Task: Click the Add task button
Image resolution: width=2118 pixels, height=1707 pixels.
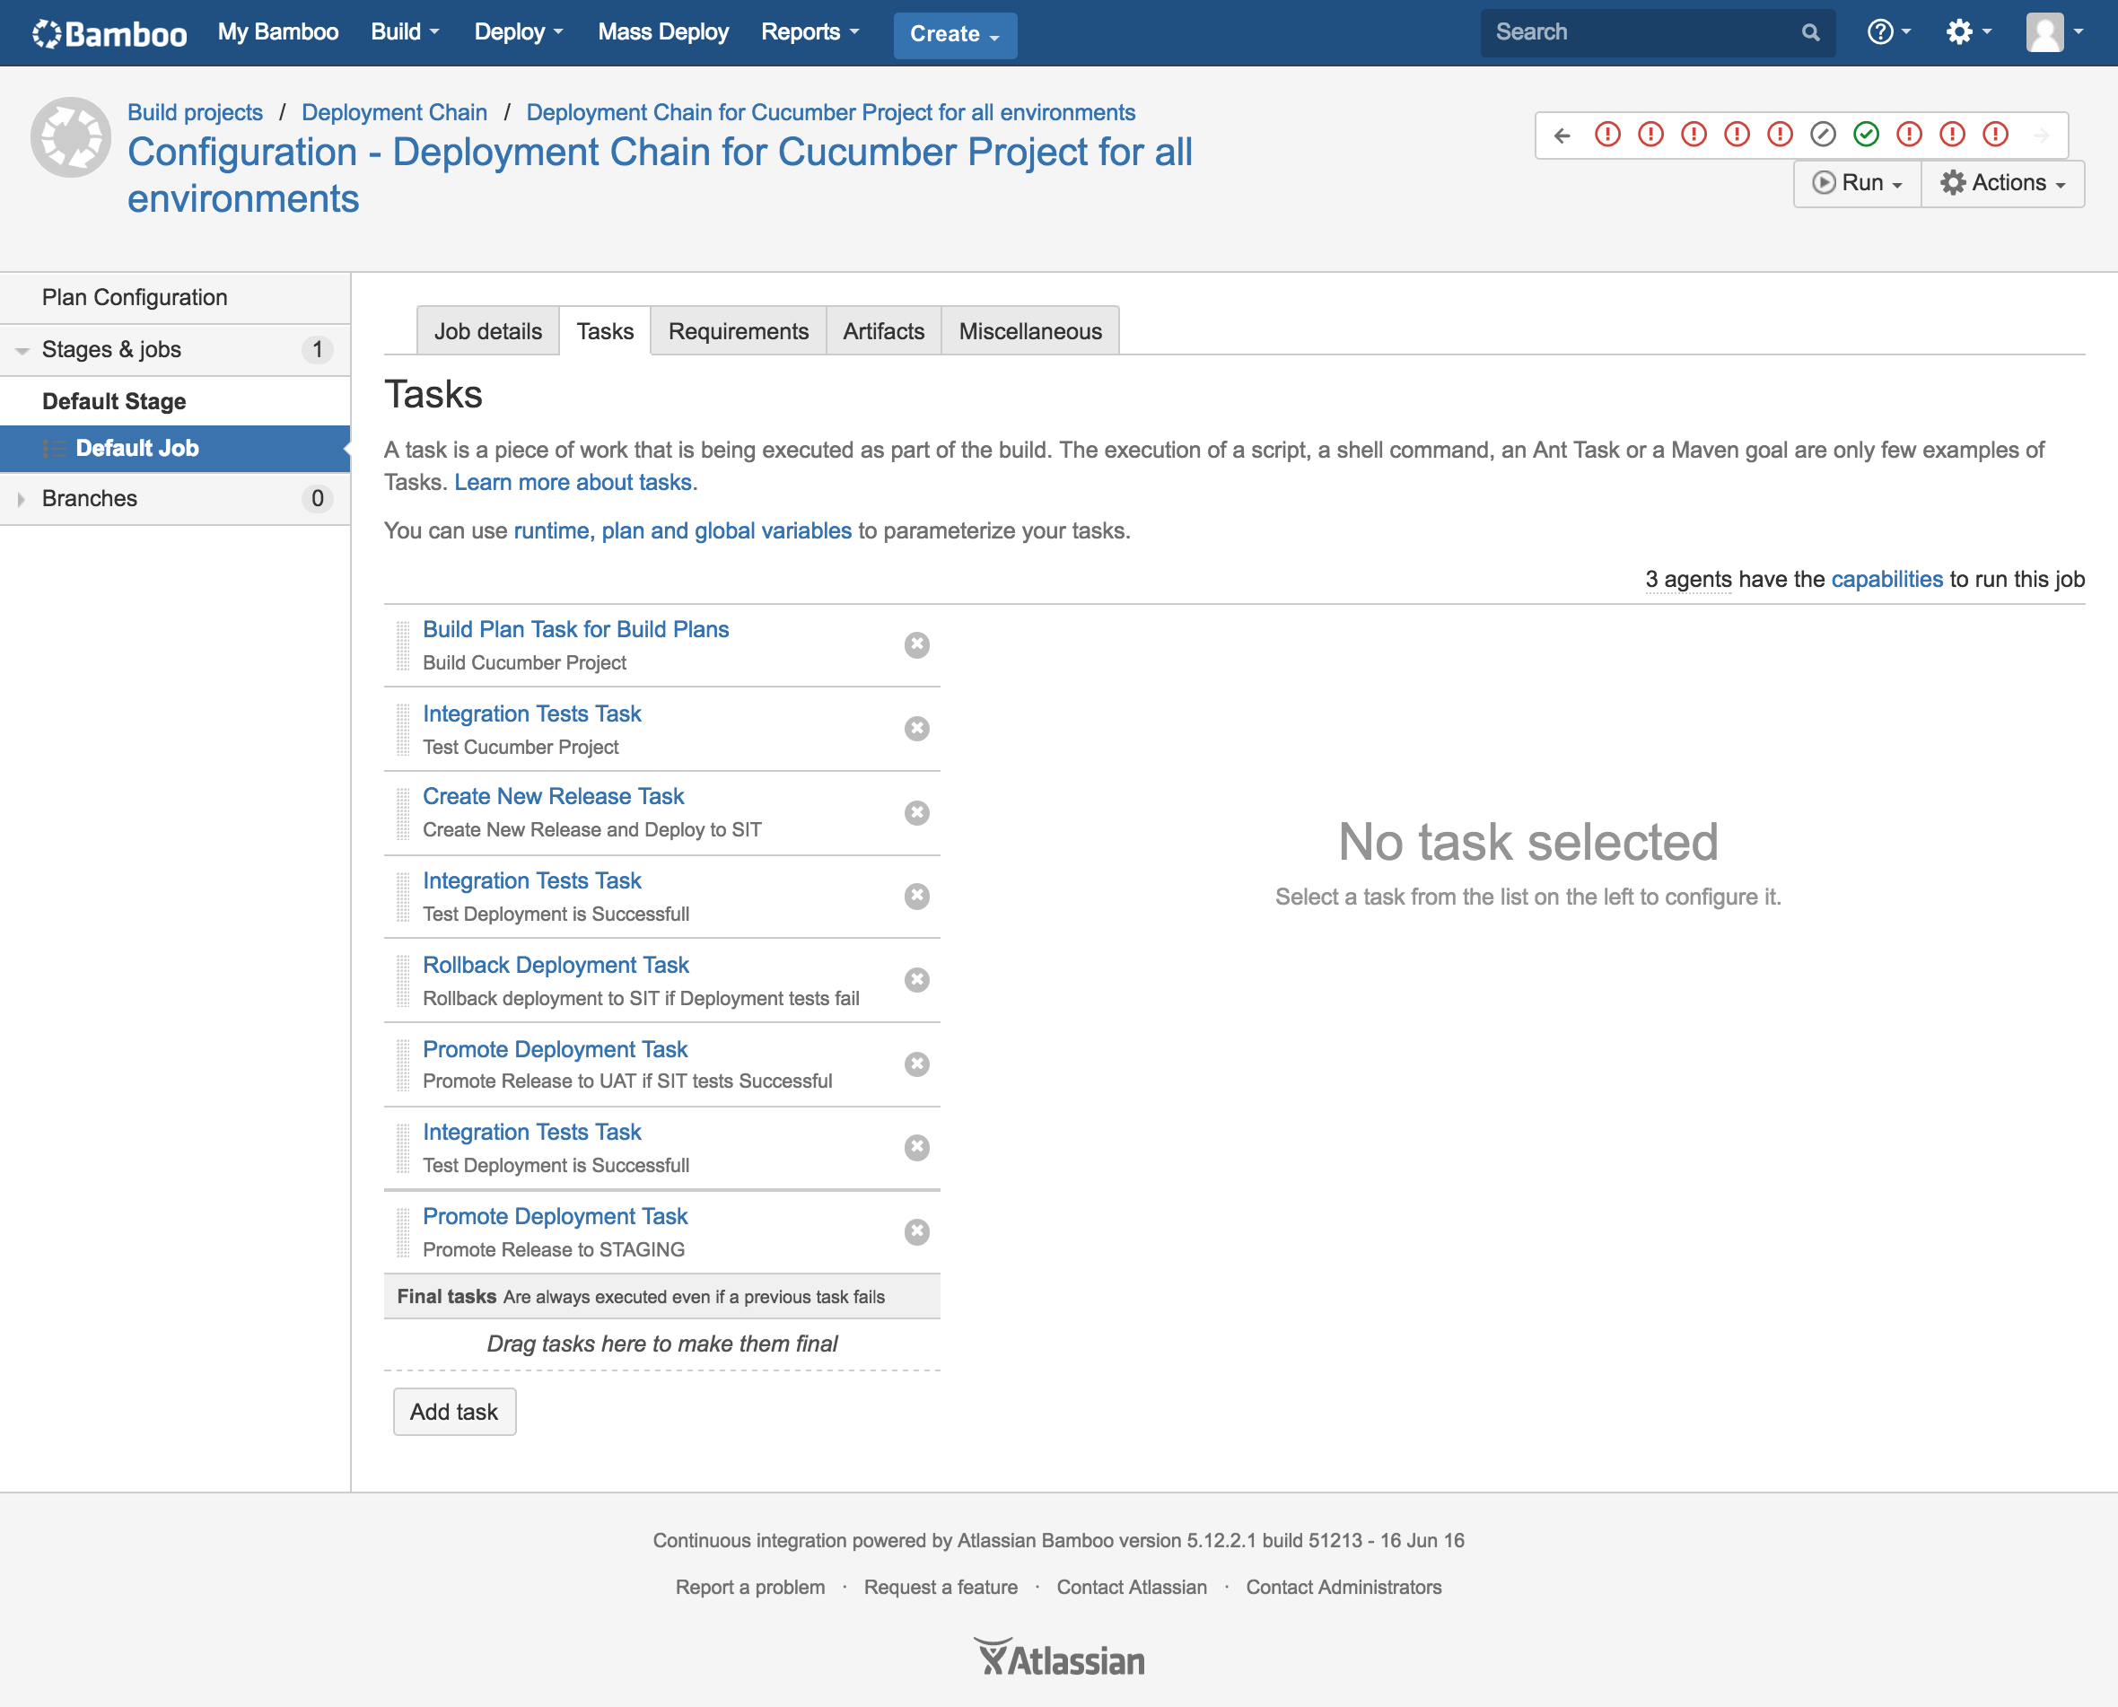Action: (x=453, y=1412)
